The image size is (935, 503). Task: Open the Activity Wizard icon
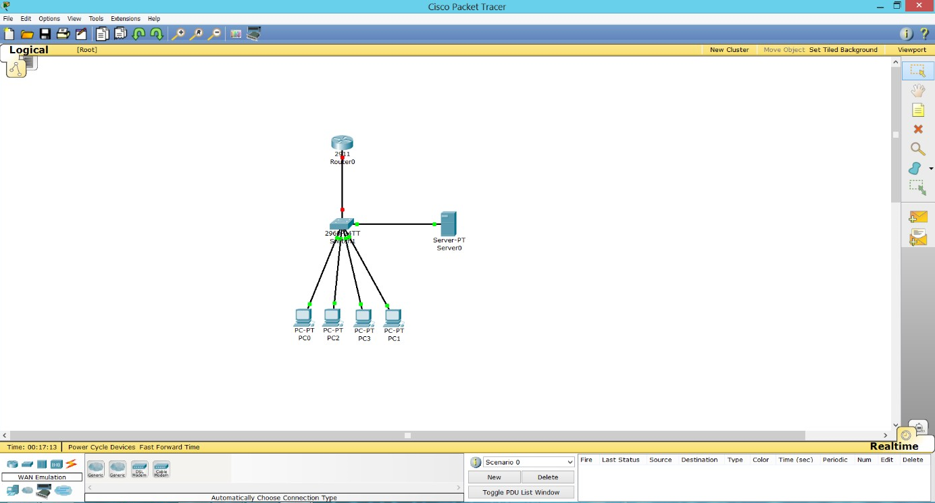click(81, 34)
